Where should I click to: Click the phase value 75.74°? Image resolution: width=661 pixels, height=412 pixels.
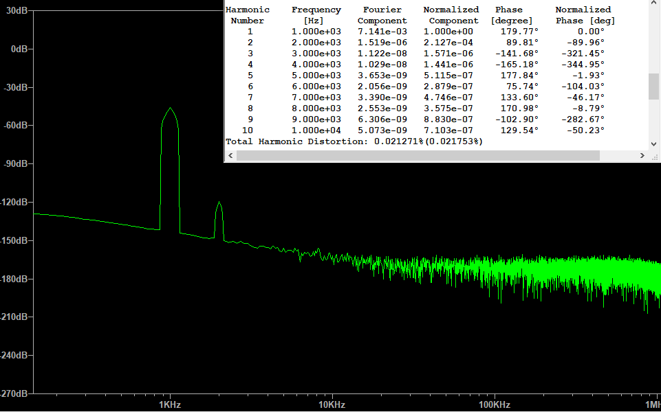pyautogui.click(x=522, y=87)
